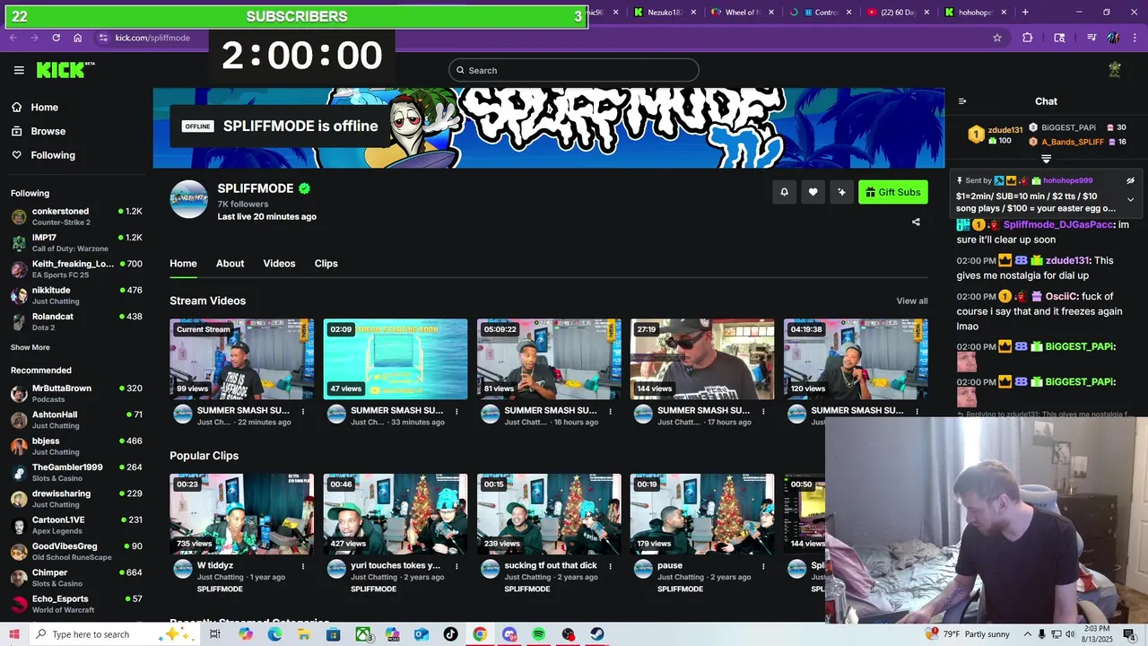The width and height of the screenshot is (1148, 646).
Task: Click the sparkle subscribe icon button
Action: pyautogui.click(x=841, y=192)
